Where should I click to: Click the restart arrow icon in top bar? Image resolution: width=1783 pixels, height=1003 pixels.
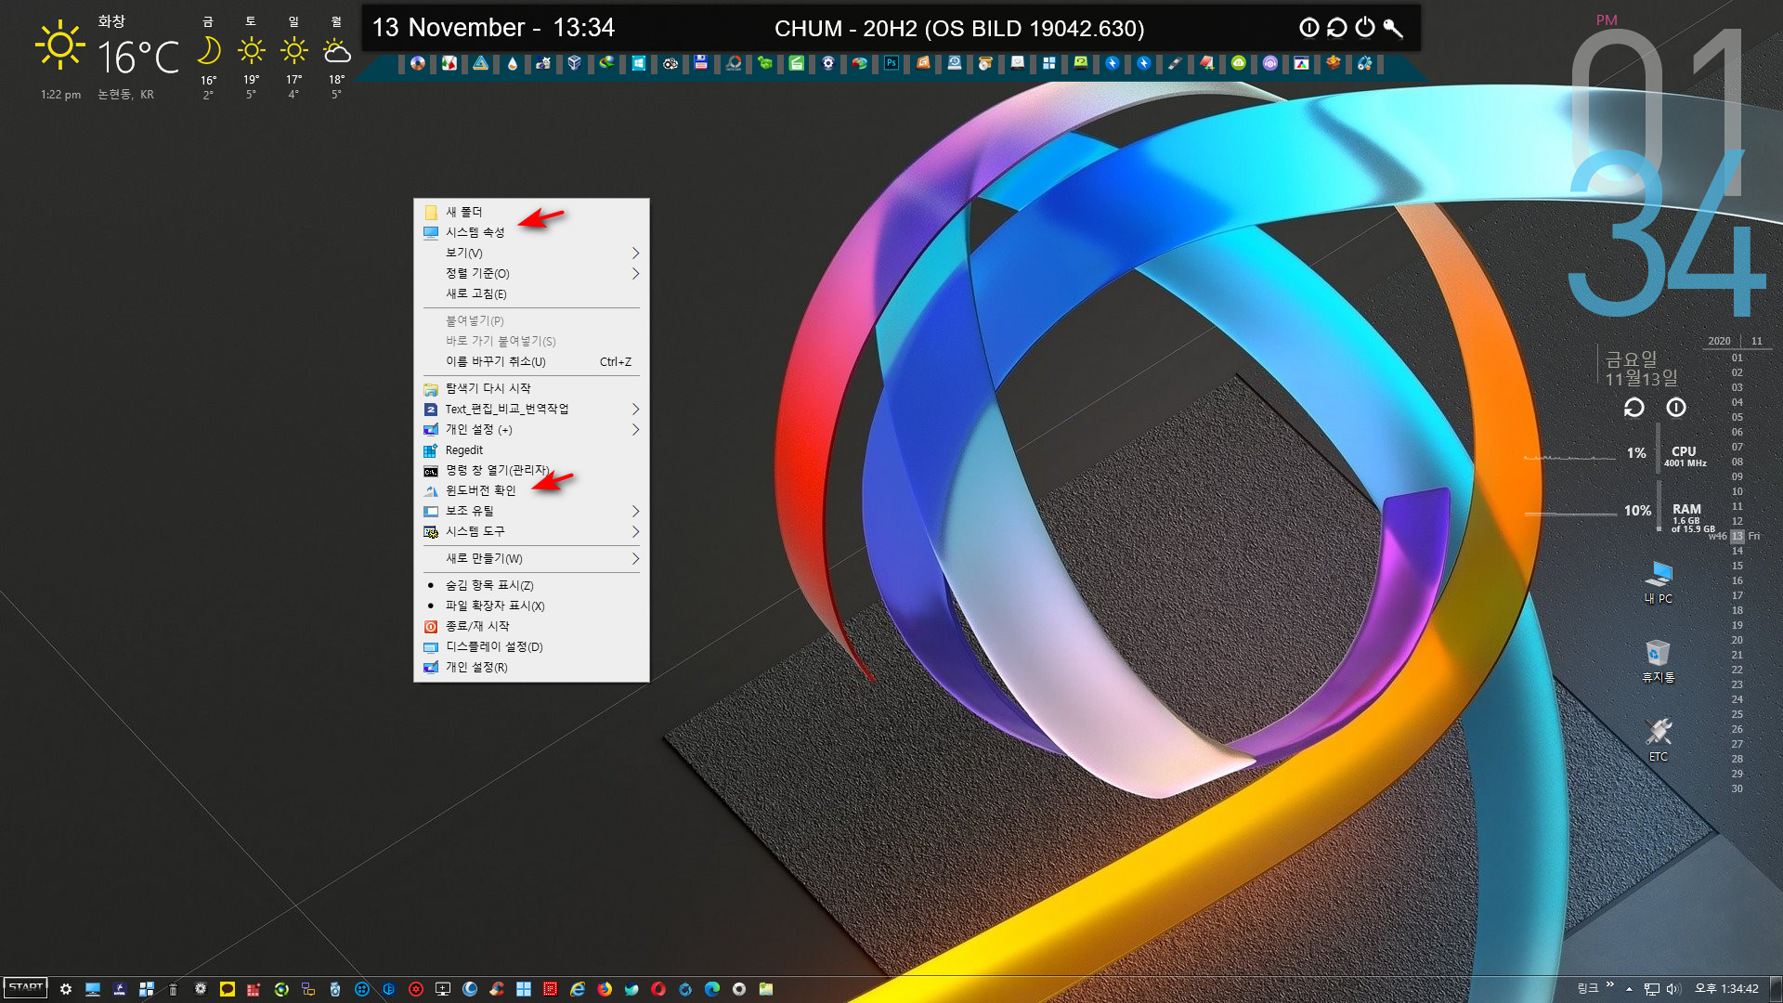(1337, 28)
